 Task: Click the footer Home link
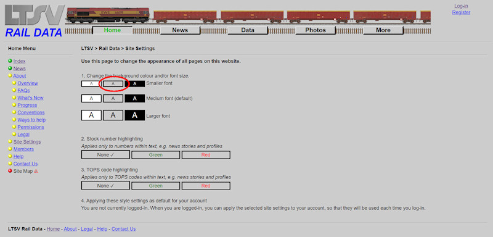[x=53, y=229]
